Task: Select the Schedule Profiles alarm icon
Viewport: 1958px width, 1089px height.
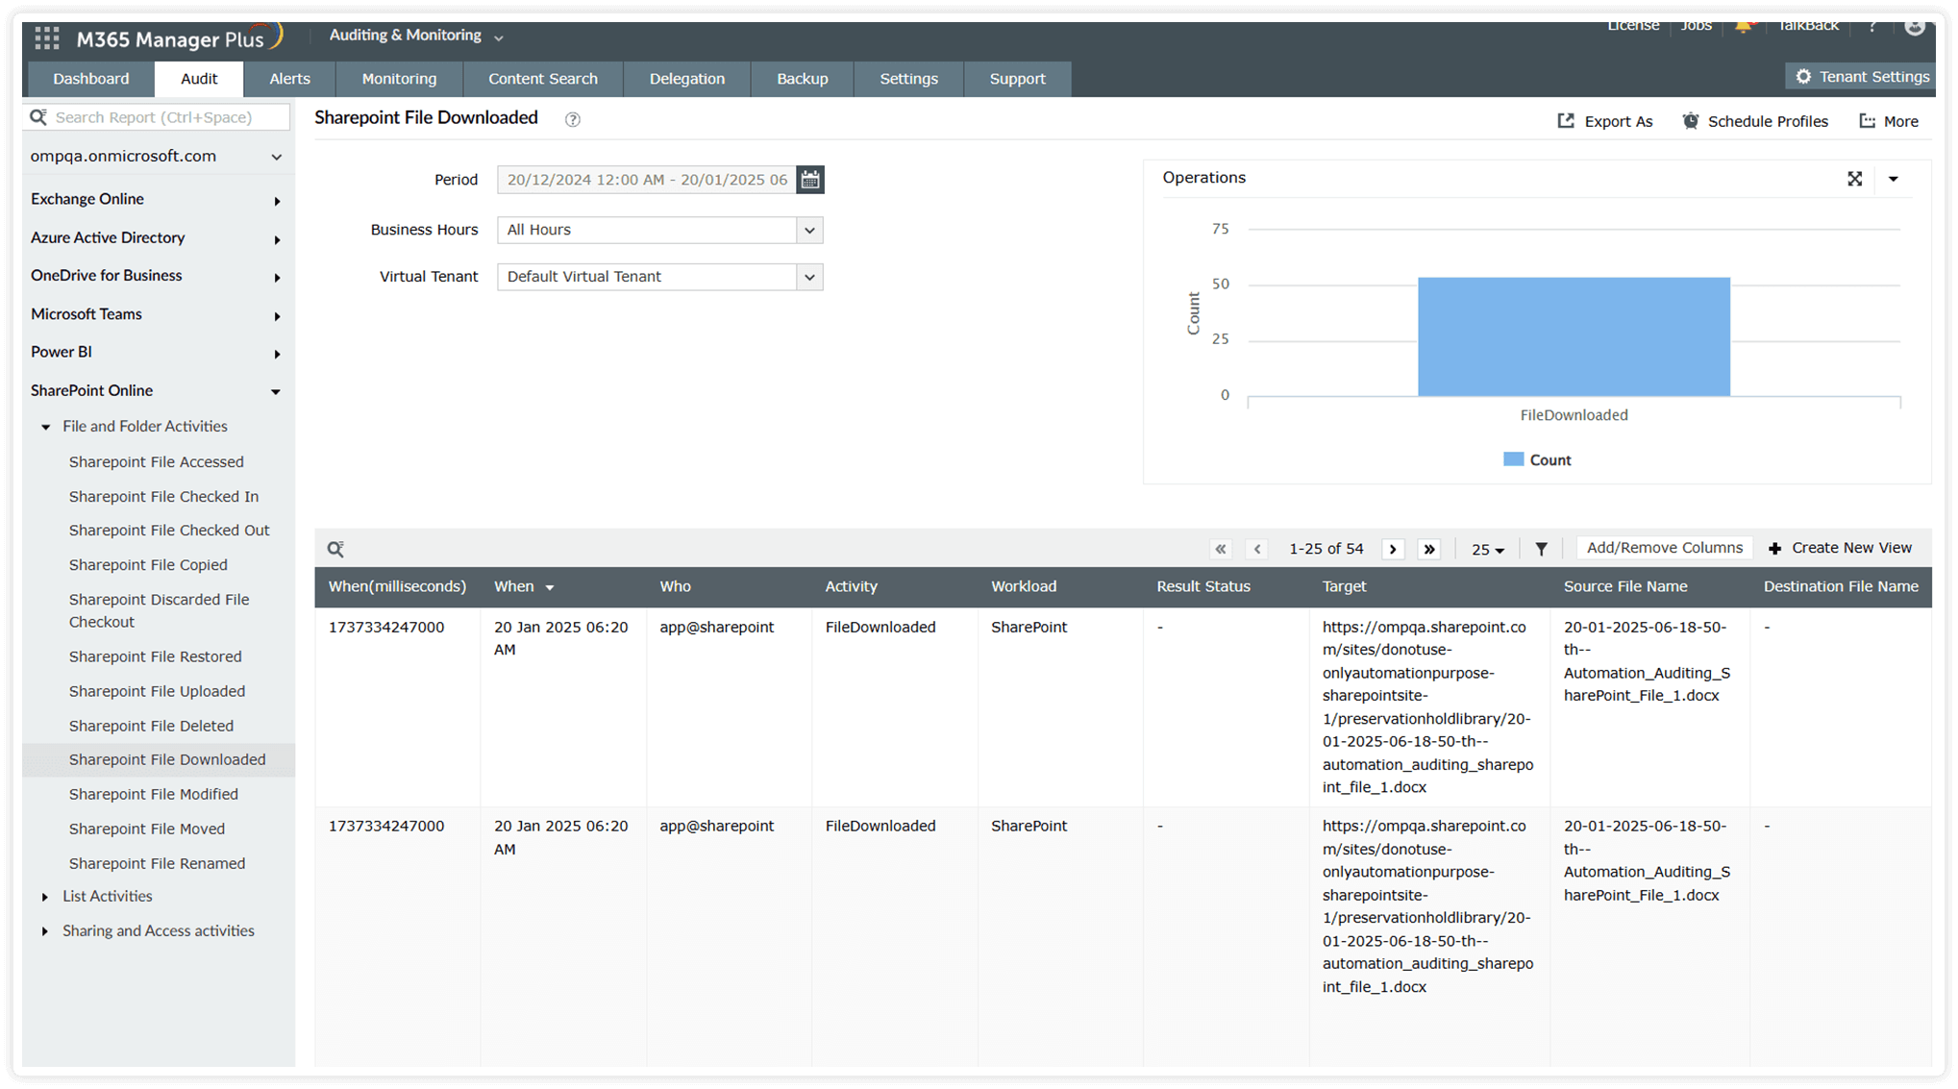Action: point(1691,121)
